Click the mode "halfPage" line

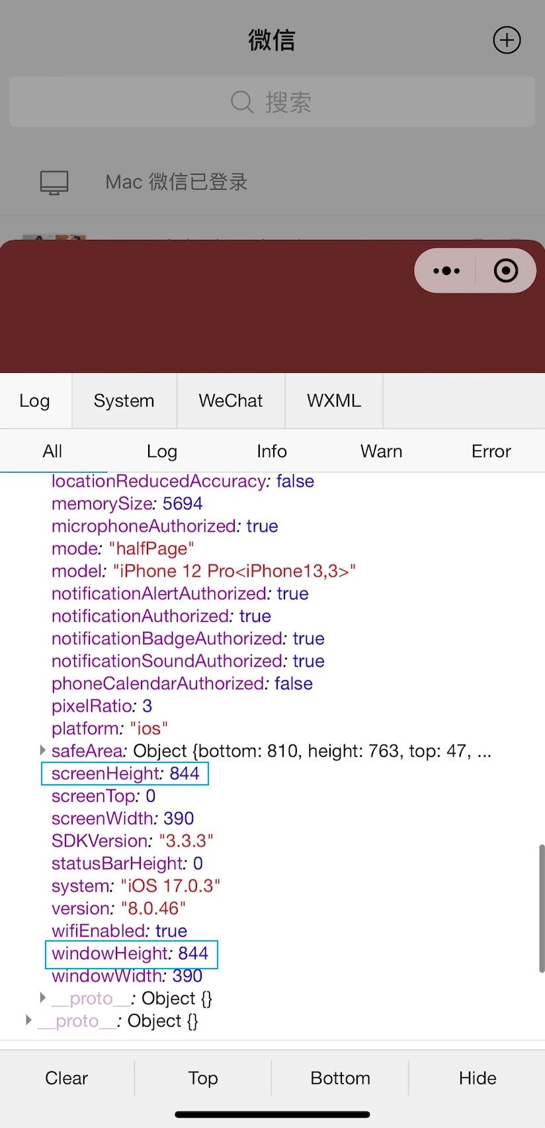[123, 549]
